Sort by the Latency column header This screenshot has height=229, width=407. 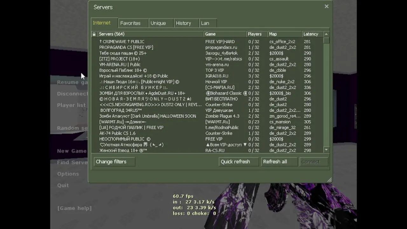coord(313,34)
